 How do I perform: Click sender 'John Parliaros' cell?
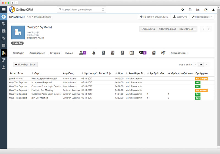16,79
